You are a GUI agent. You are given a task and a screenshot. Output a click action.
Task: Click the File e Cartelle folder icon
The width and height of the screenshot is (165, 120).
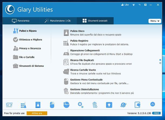pyautogui.click(x=16, y=57)
